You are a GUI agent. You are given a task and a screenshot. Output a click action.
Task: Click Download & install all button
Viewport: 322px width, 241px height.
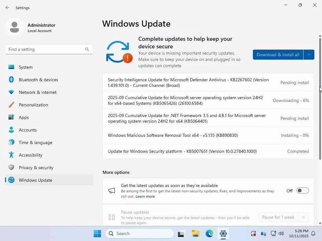click(x=278, y=55)
